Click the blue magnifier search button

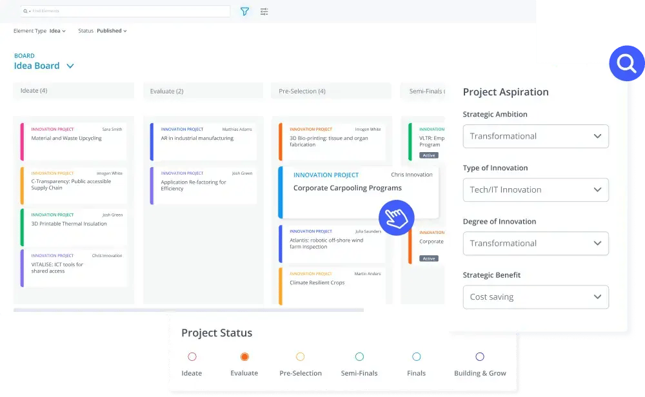tap(626, 63)
